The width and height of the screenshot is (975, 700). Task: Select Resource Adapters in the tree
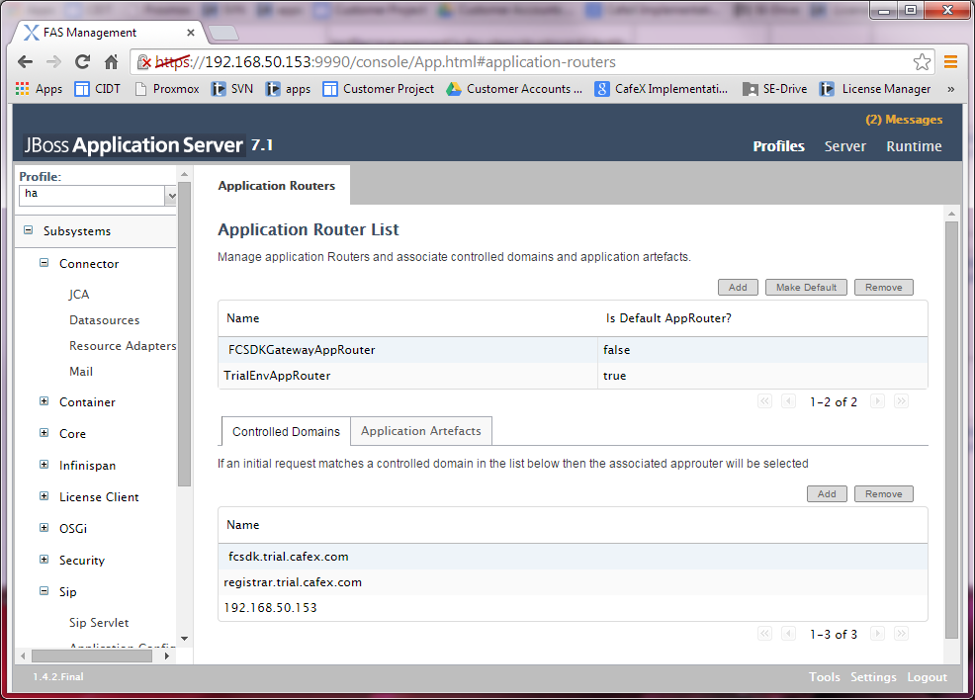click(123, 346)
